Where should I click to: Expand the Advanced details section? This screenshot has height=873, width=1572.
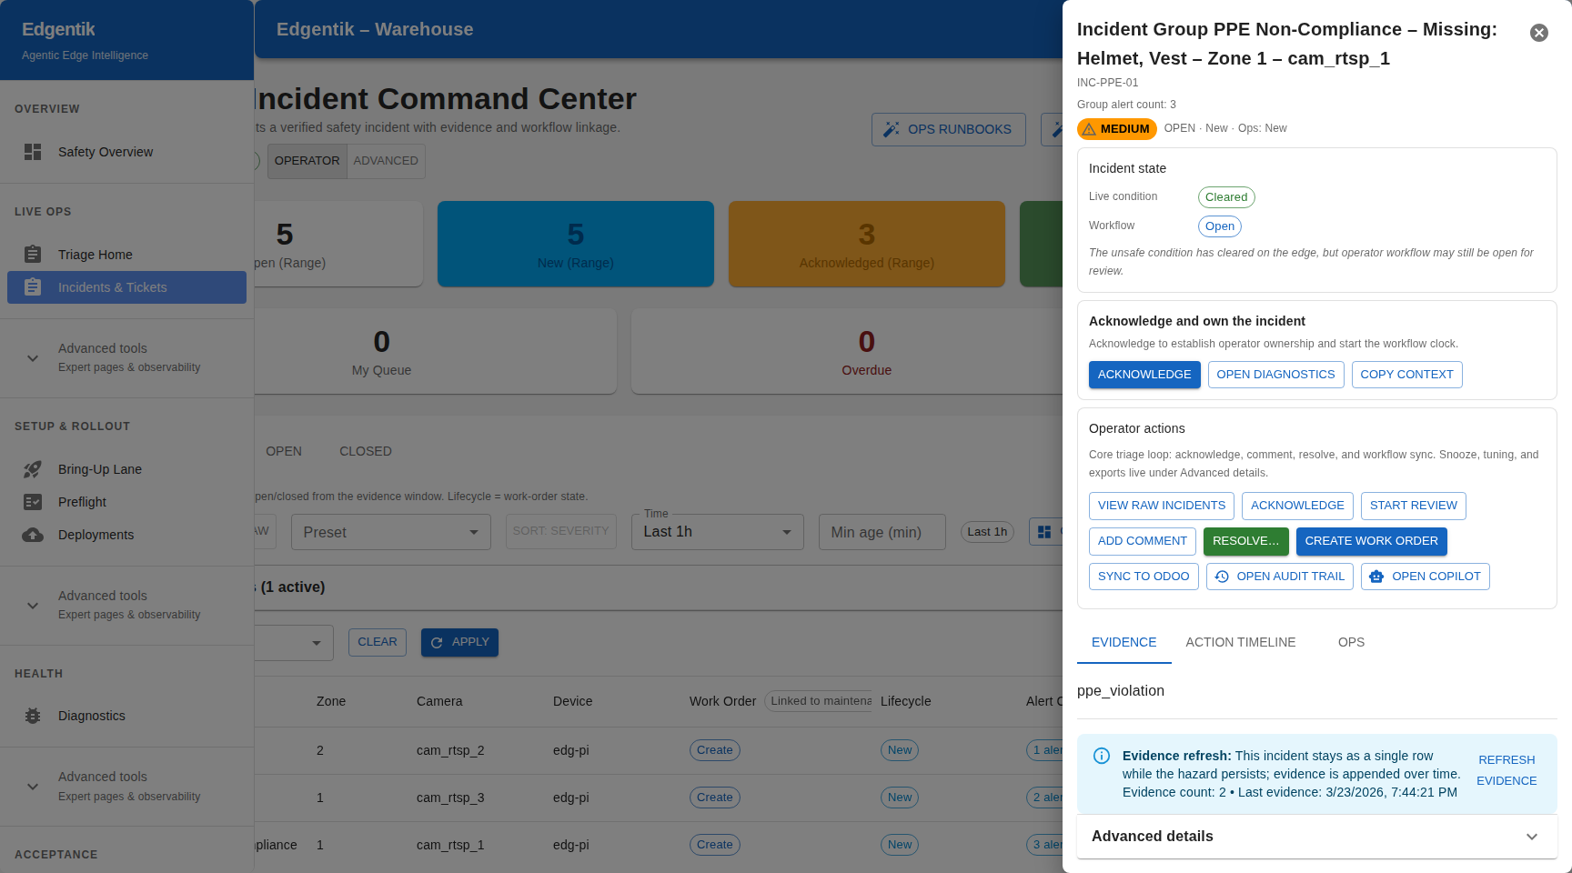tap(1316, 836)
